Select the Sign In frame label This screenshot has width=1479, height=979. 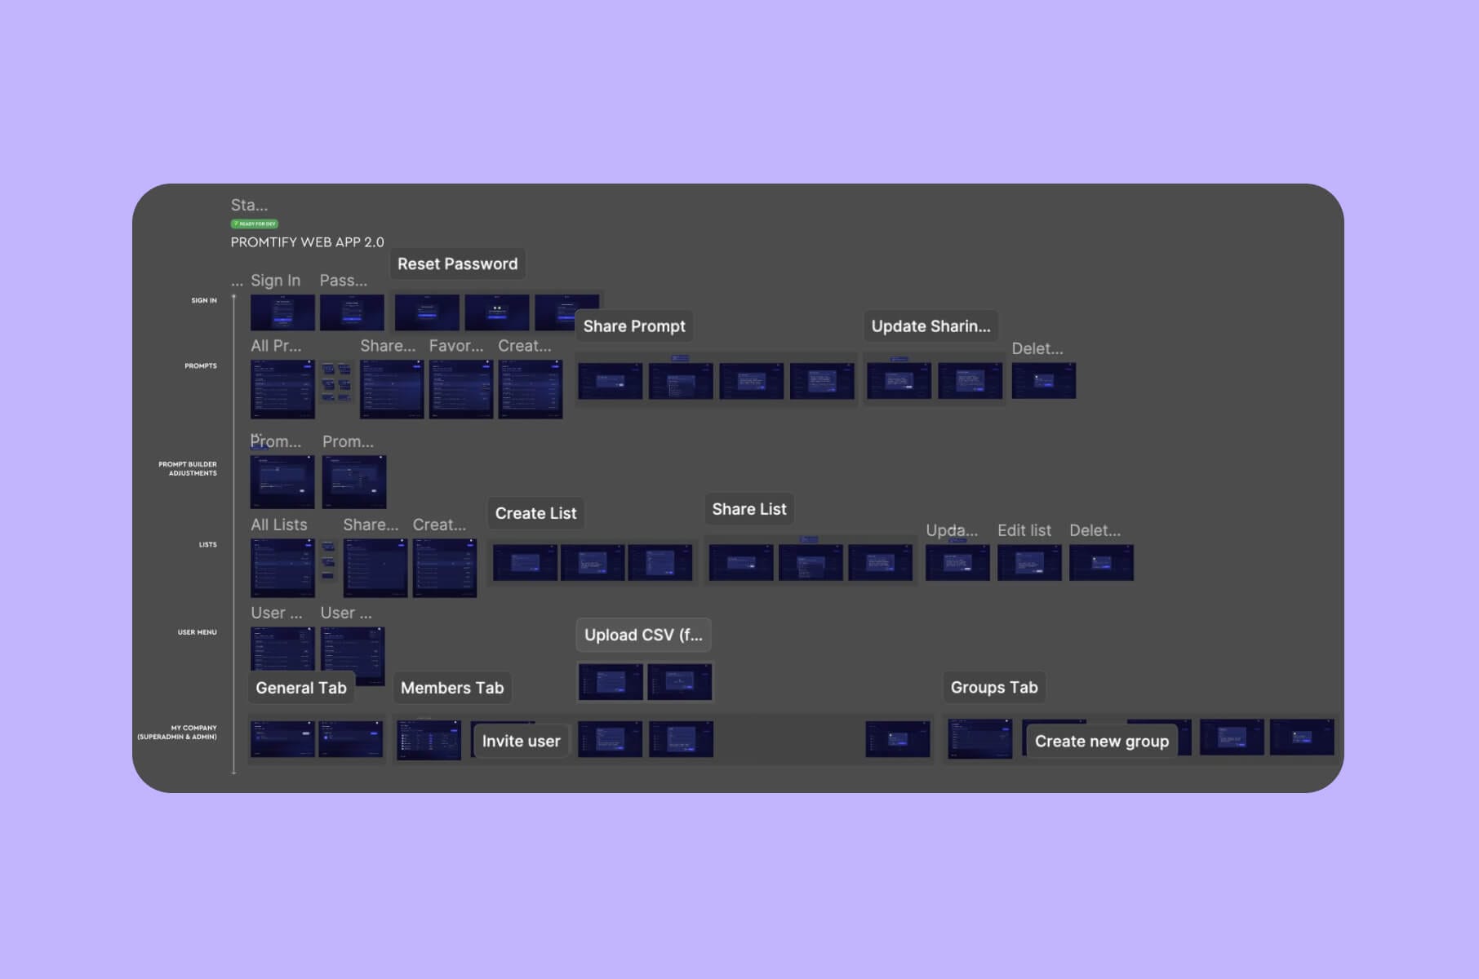(x=275, y=281)
